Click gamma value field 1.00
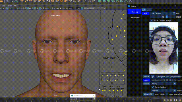Viewport: 182px width, 102px height. 78,8
